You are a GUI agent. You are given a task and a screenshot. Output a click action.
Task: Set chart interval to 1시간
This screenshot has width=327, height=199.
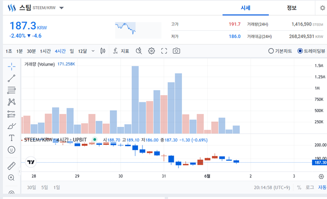(x=45, y=51)
